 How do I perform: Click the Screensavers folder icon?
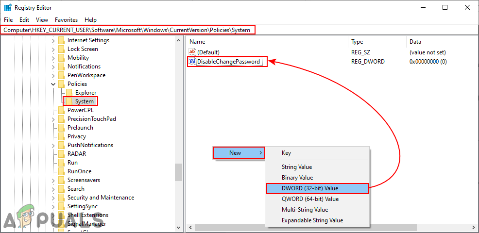(x=61, y=180)
